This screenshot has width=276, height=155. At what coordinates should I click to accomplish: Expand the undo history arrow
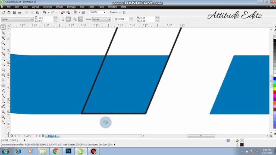49,12
